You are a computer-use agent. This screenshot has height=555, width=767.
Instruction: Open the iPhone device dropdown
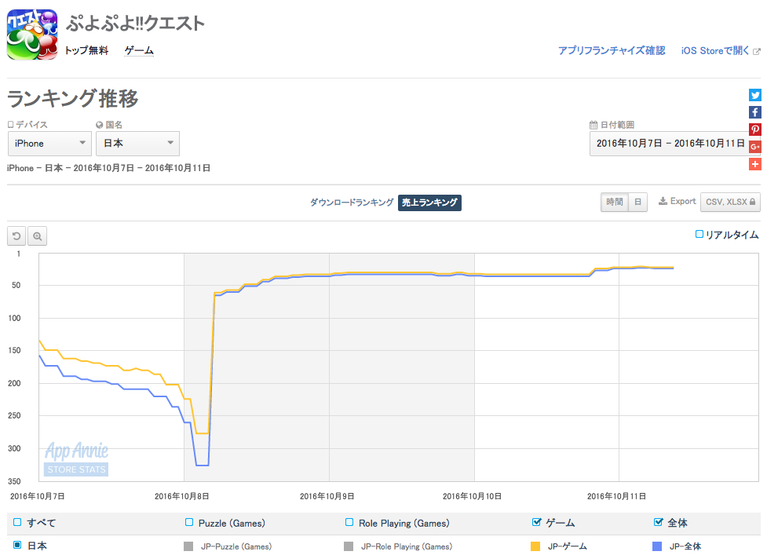(x=49, y=144)
